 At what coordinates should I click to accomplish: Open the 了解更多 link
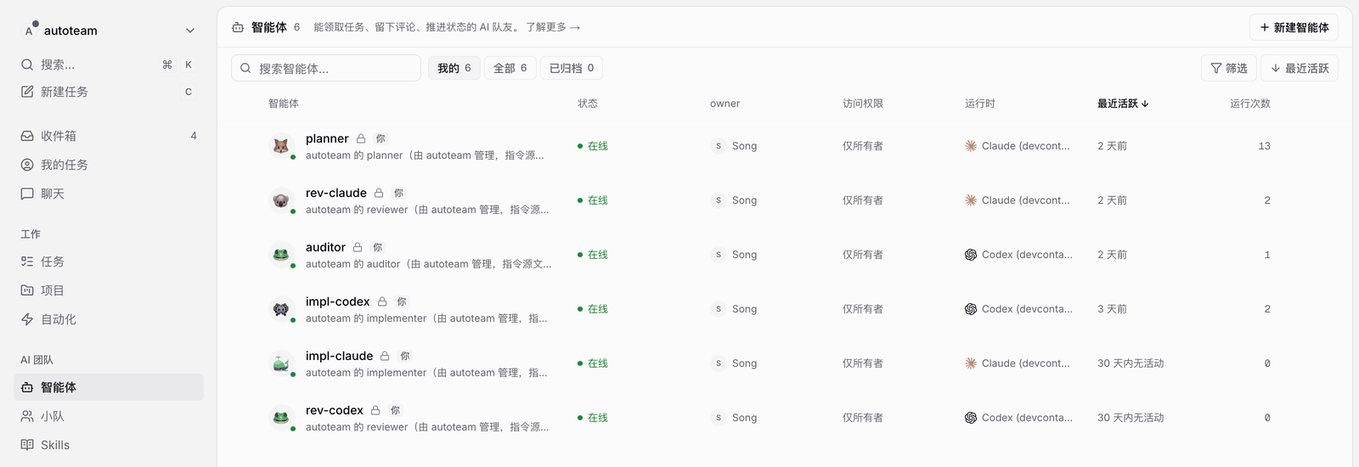553,27
